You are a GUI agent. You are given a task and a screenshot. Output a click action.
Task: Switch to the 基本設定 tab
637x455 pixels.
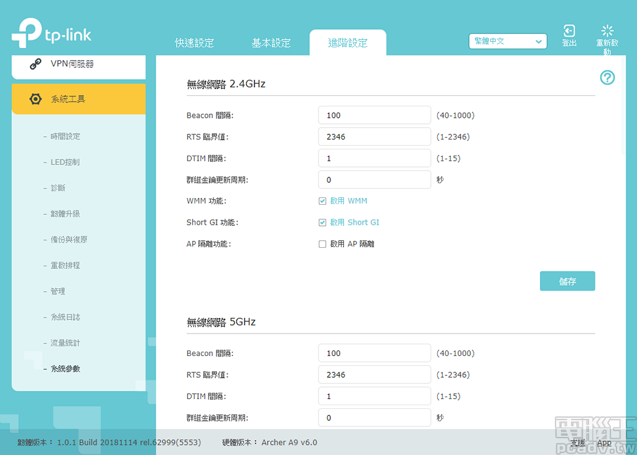pyautogui.click(x=271, y=43)
